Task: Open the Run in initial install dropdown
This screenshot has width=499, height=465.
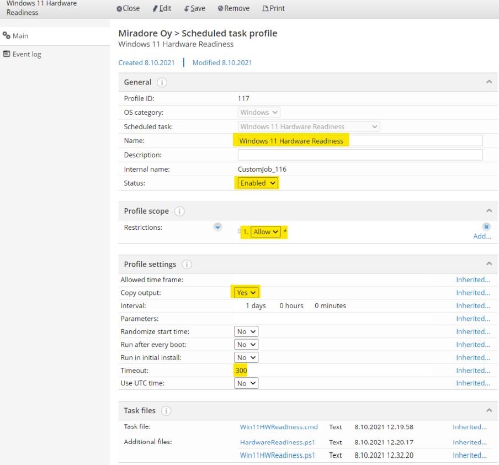Action: pos(246,358)
